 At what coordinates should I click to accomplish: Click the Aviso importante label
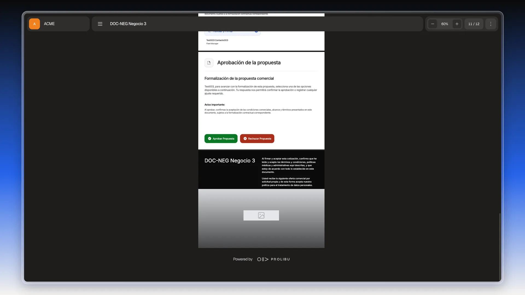(x=215, y=105)
